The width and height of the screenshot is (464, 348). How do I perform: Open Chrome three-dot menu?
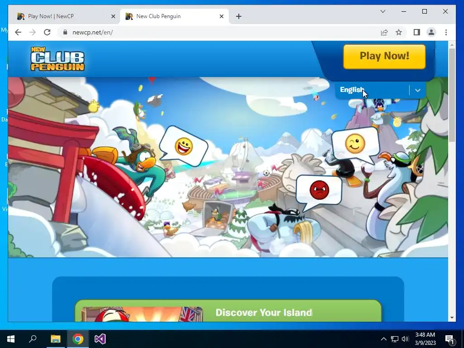tap(446, 32)
